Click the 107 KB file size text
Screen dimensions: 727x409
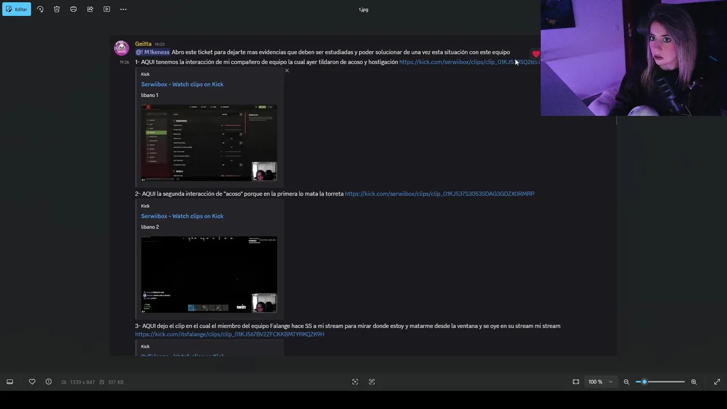(x=116, y=382)
